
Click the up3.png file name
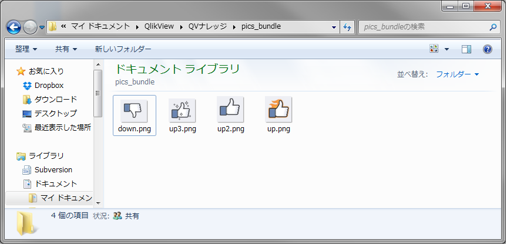[x=183, y=129]
